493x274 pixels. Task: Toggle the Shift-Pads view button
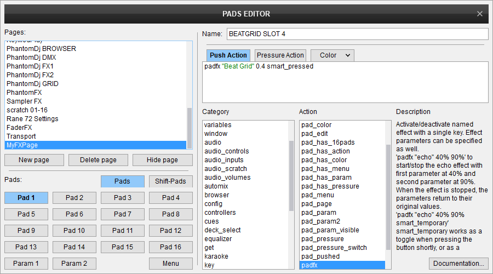[170, 181]
